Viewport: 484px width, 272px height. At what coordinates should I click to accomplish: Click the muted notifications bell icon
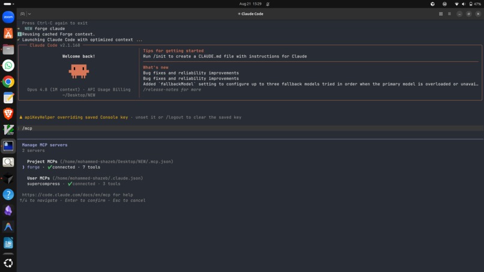pos(268,4)
